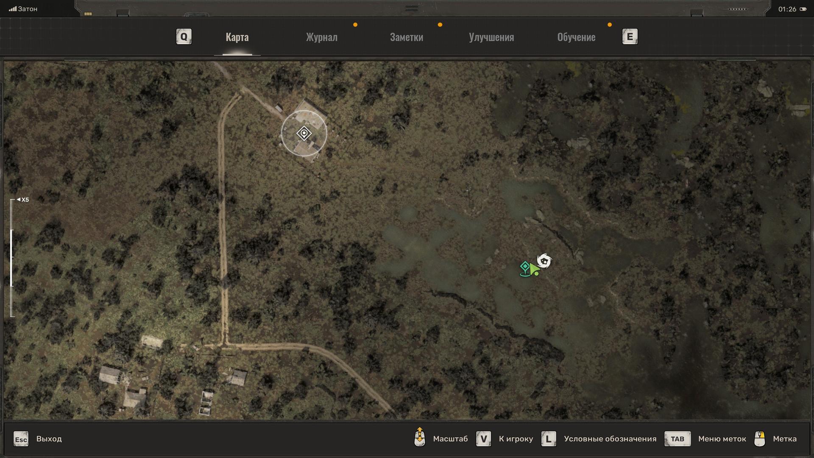Select the teal diamond waypoint pin
This screenshot has height=458, width=814.
[x=525, y=269]
